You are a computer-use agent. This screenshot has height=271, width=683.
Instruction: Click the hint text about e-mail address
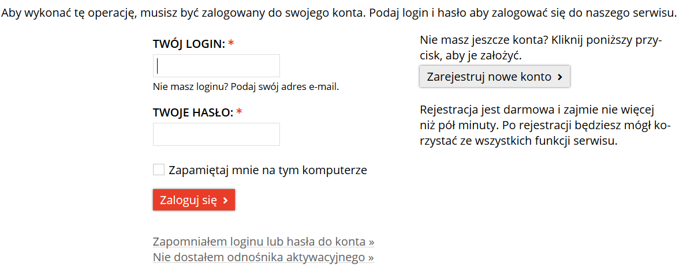click(246, 87)
